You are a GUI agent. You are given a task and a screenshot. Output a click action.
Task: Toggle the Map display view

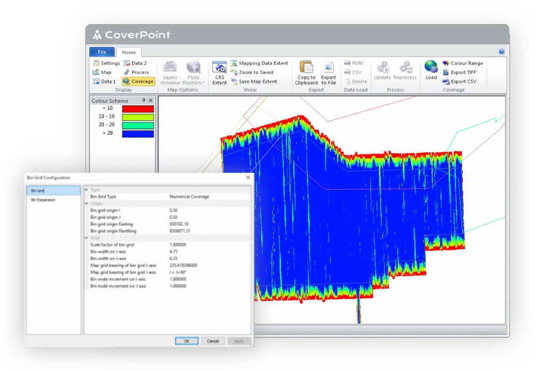(x=102, y=72)
